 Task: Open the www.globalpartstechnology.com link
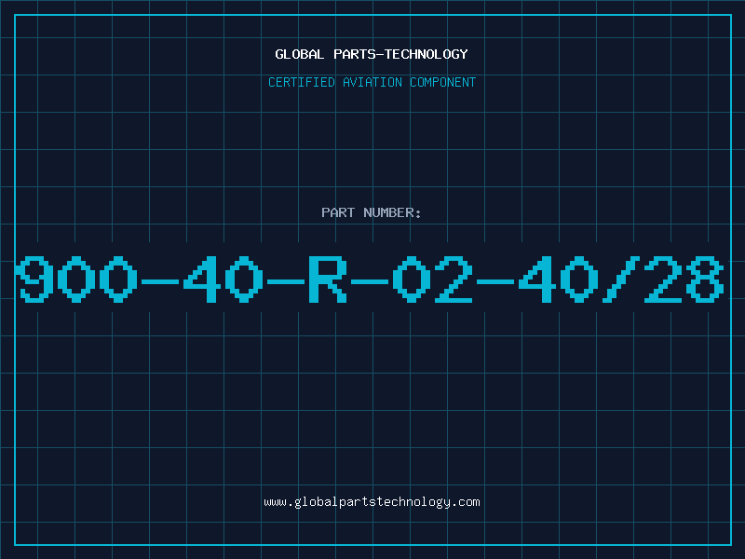pos(372,502)
